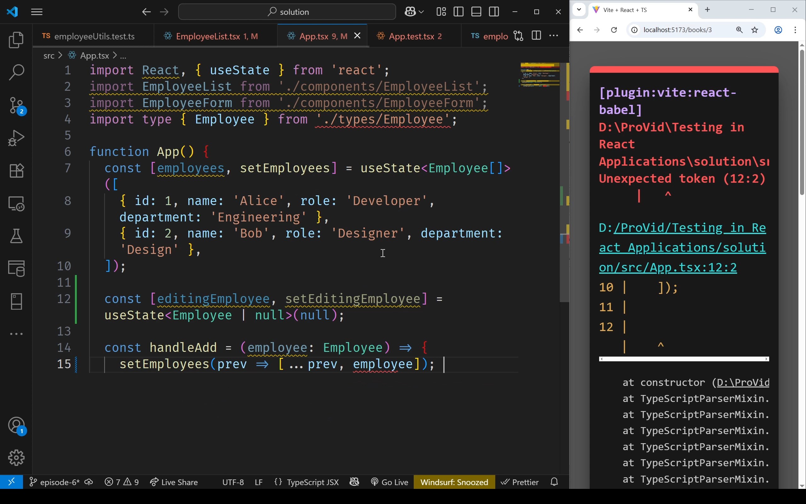806x504 pixels.
Task: Toggle the secondary side bar
Action: (x=494, y=12)
